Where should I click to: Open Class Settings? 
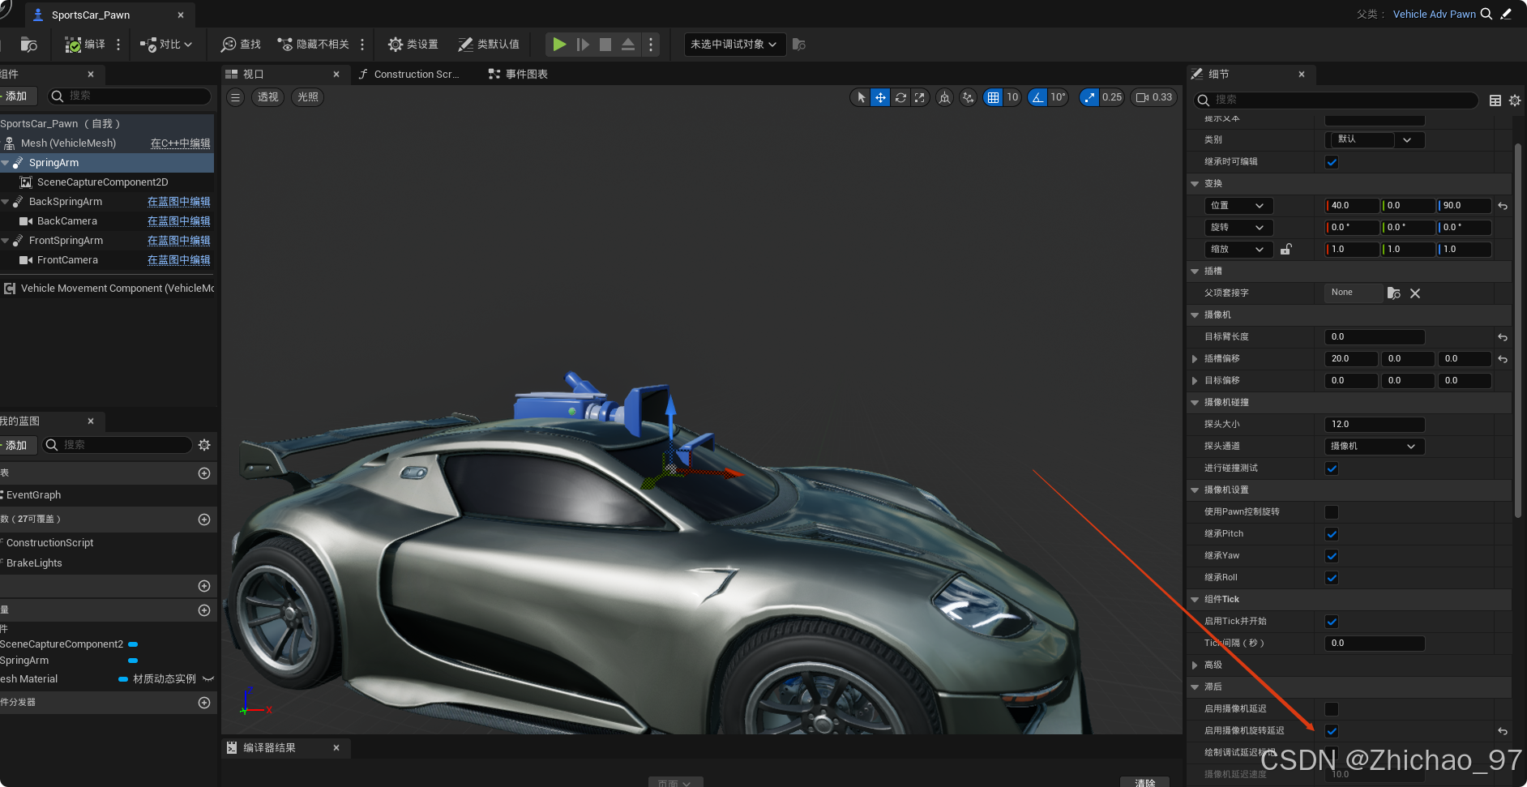coord(413,45)
